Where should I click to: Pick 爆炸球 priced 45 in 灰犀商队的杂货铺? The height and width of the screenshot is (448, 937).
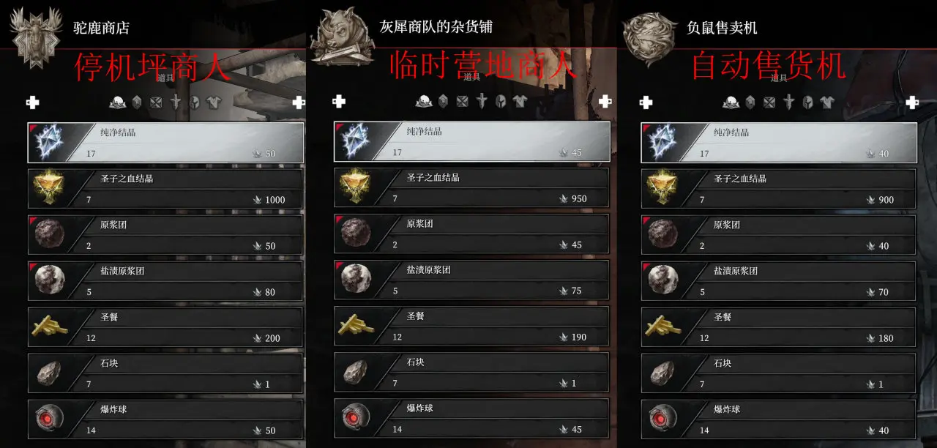471,419
